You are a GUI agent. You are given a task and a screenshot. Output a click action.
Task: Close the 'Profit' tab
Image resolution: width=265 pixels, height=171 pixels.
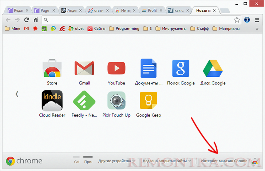(x=161, y=11)
